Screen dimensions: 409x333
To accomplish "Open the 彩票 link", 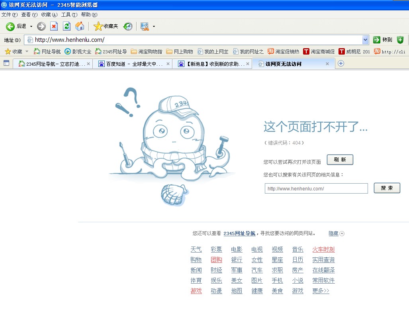I will tap(217, 249).
